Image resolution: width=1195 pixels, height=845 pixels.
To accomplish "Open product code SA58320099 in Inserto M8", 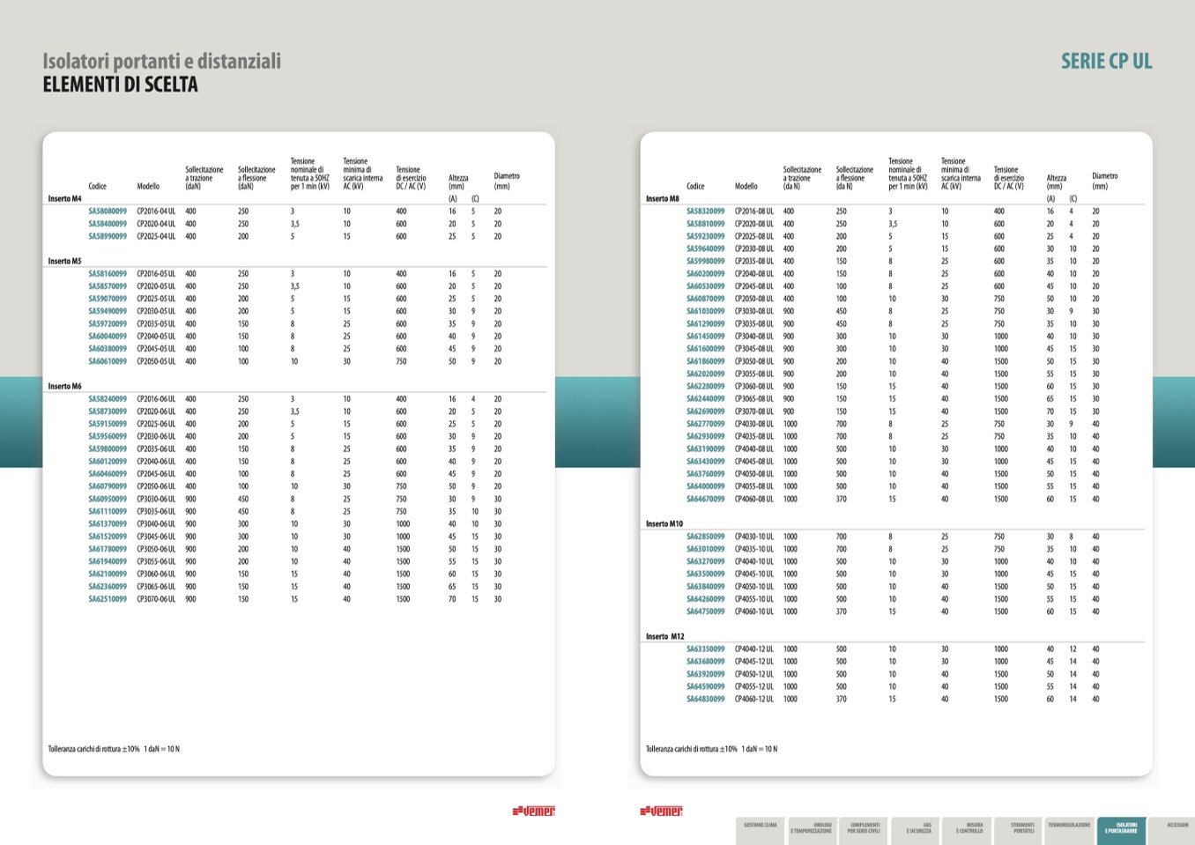I will (705, 211).
